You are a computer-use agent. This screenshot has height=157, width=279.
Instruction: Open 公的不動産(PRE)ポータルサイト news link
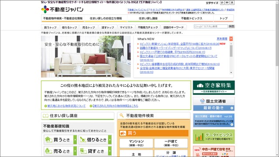(178, 58)
